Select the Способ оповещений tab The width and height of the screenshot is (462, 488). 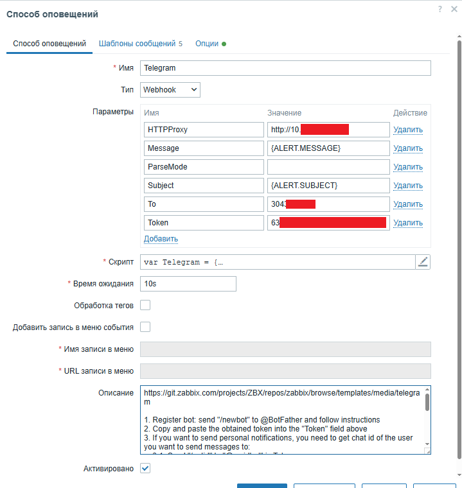49,44
